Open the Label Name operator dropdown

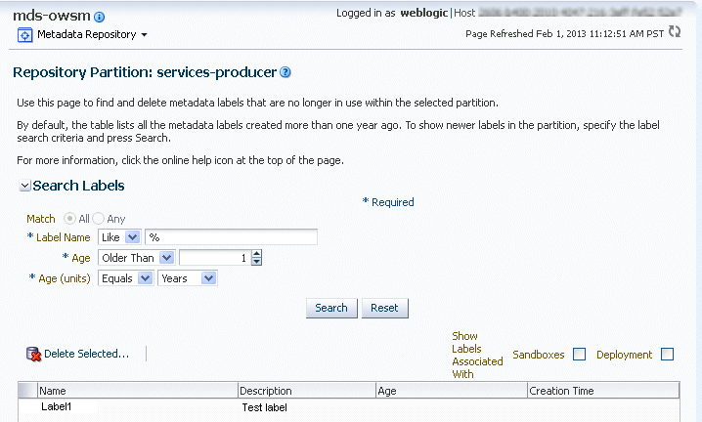(x=133, y=237)
